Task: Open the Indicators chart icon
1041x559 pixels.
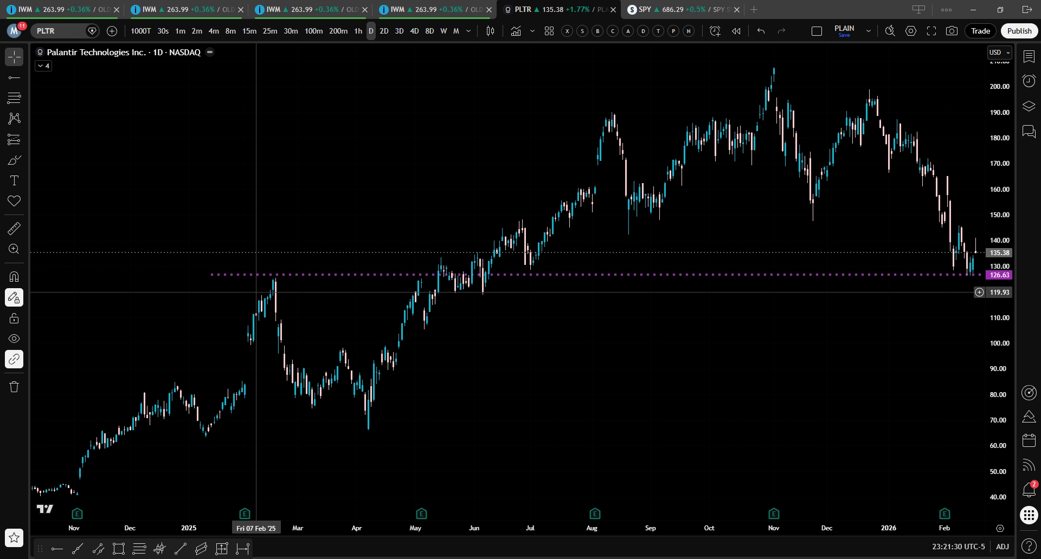Action: click(x=516, y=31)
